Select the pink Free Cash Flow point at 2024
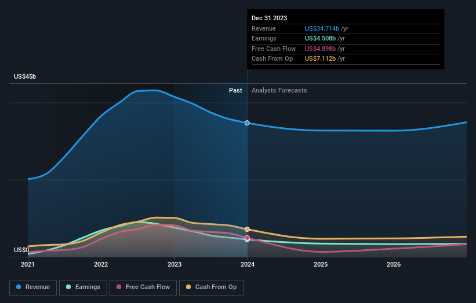The image size is (476, 303). tap(247, 238)
